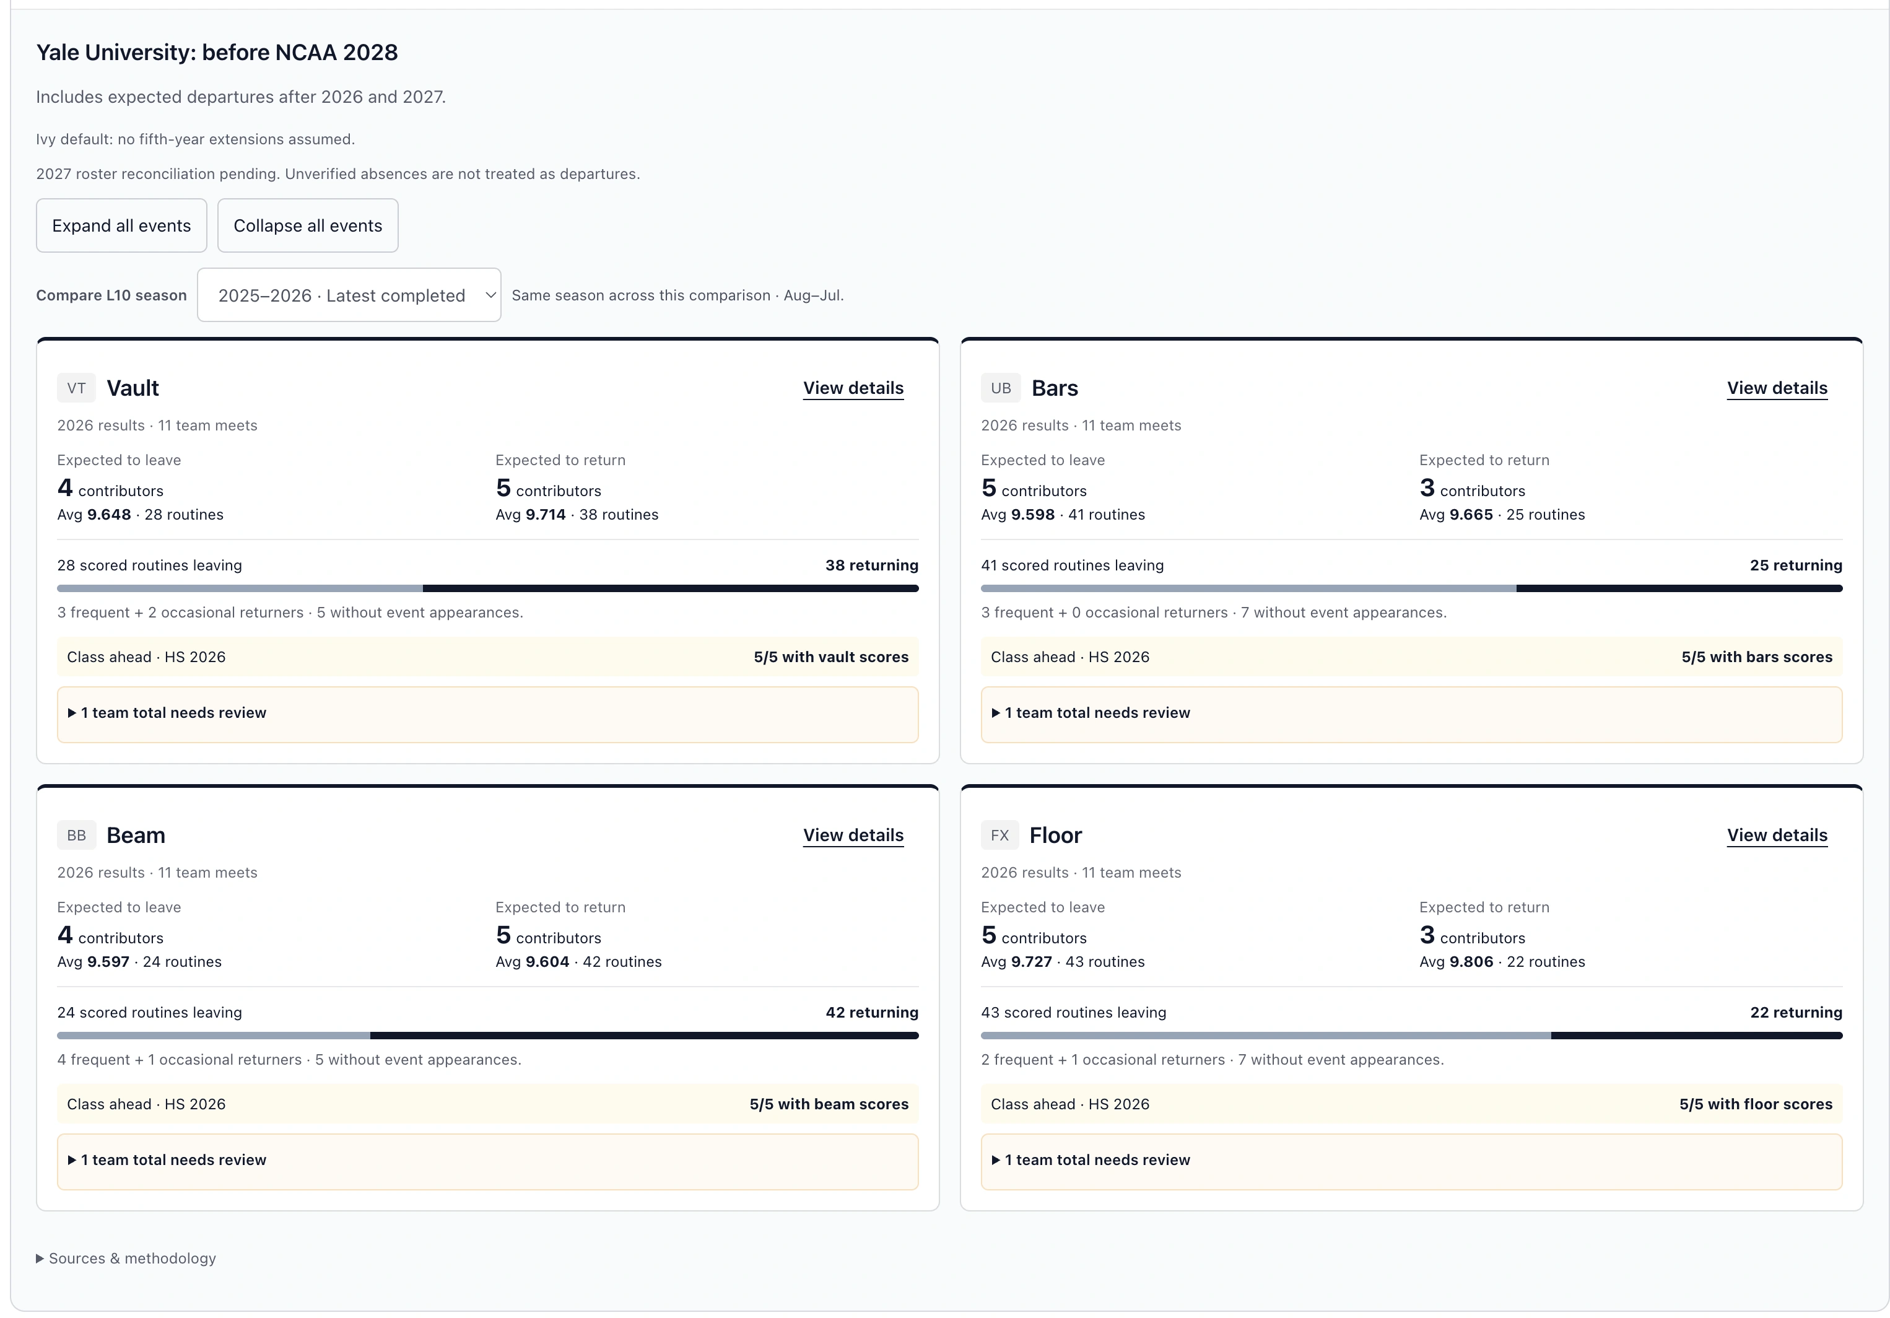
Task: Click '5/5 with floor scores' text
Action: click(x=1756, y=1104)
